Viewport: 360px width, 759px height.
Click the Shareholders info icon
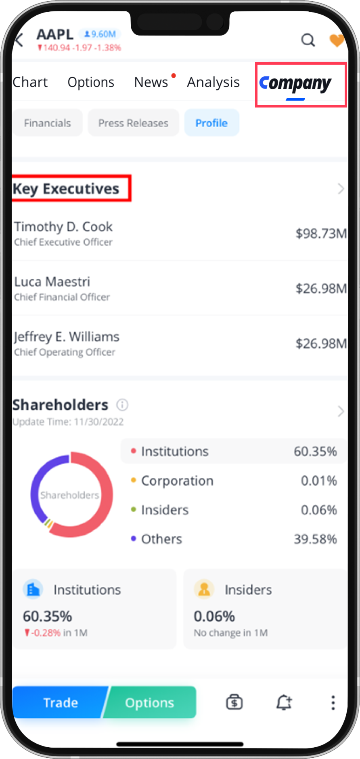(122, 405)
